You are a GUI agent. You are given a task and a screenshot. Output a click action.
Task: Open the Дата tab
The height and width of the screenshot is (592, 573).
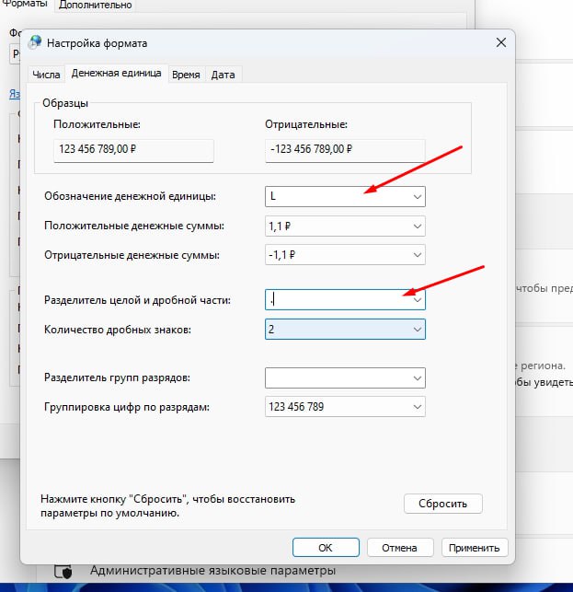(223, 75)
